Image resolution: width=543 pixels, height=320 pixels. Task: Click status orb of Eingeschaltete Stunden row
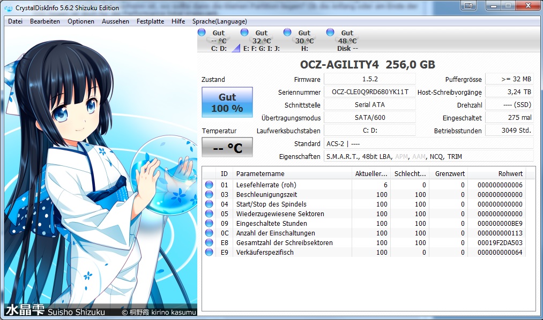click(x=209, y=223)
